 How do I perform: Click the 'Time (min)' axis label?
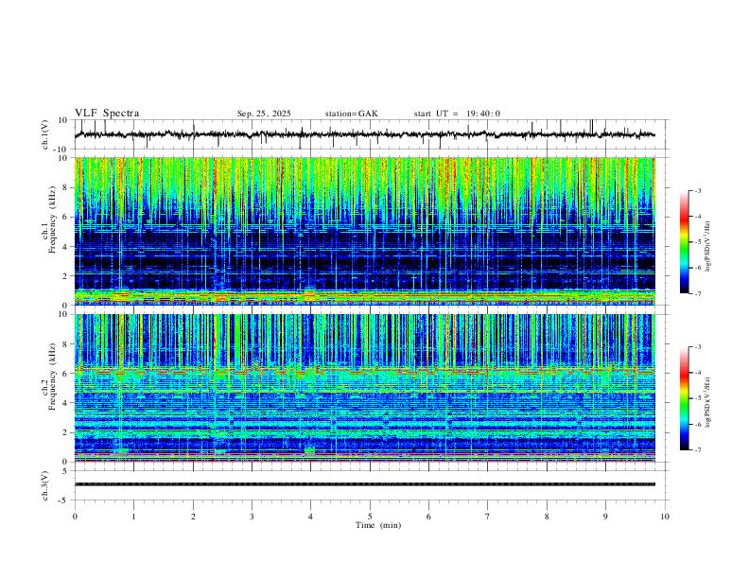coord(378,525)
